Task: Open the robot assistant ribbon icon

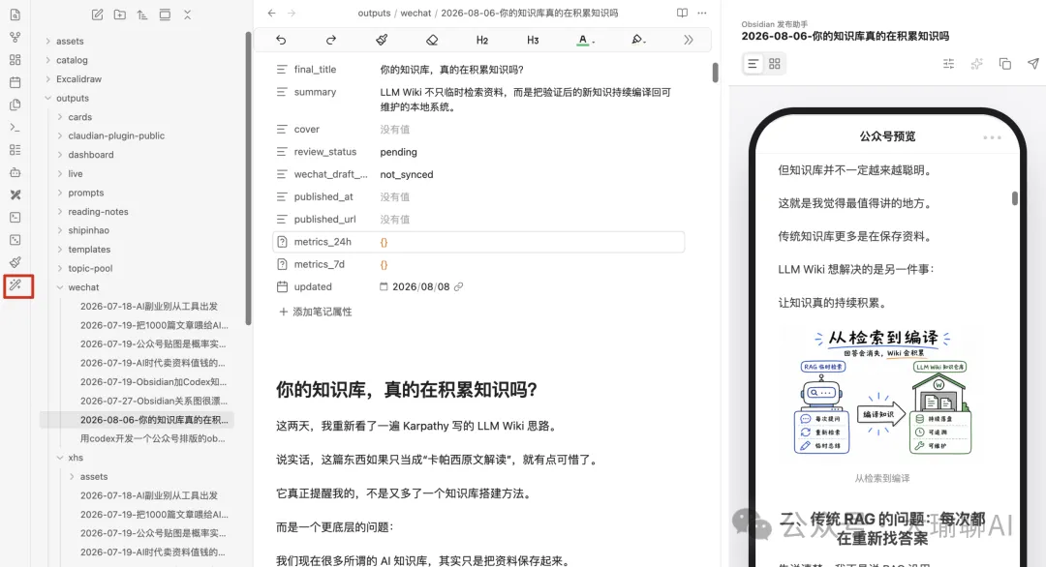Action: click(15, 172)
